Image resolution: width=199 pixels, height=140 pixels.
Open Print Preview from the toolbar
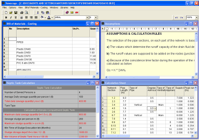point(27,12)
